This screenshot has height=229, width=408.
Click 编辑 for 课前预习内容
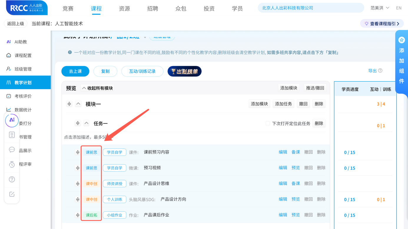(283, 152)
